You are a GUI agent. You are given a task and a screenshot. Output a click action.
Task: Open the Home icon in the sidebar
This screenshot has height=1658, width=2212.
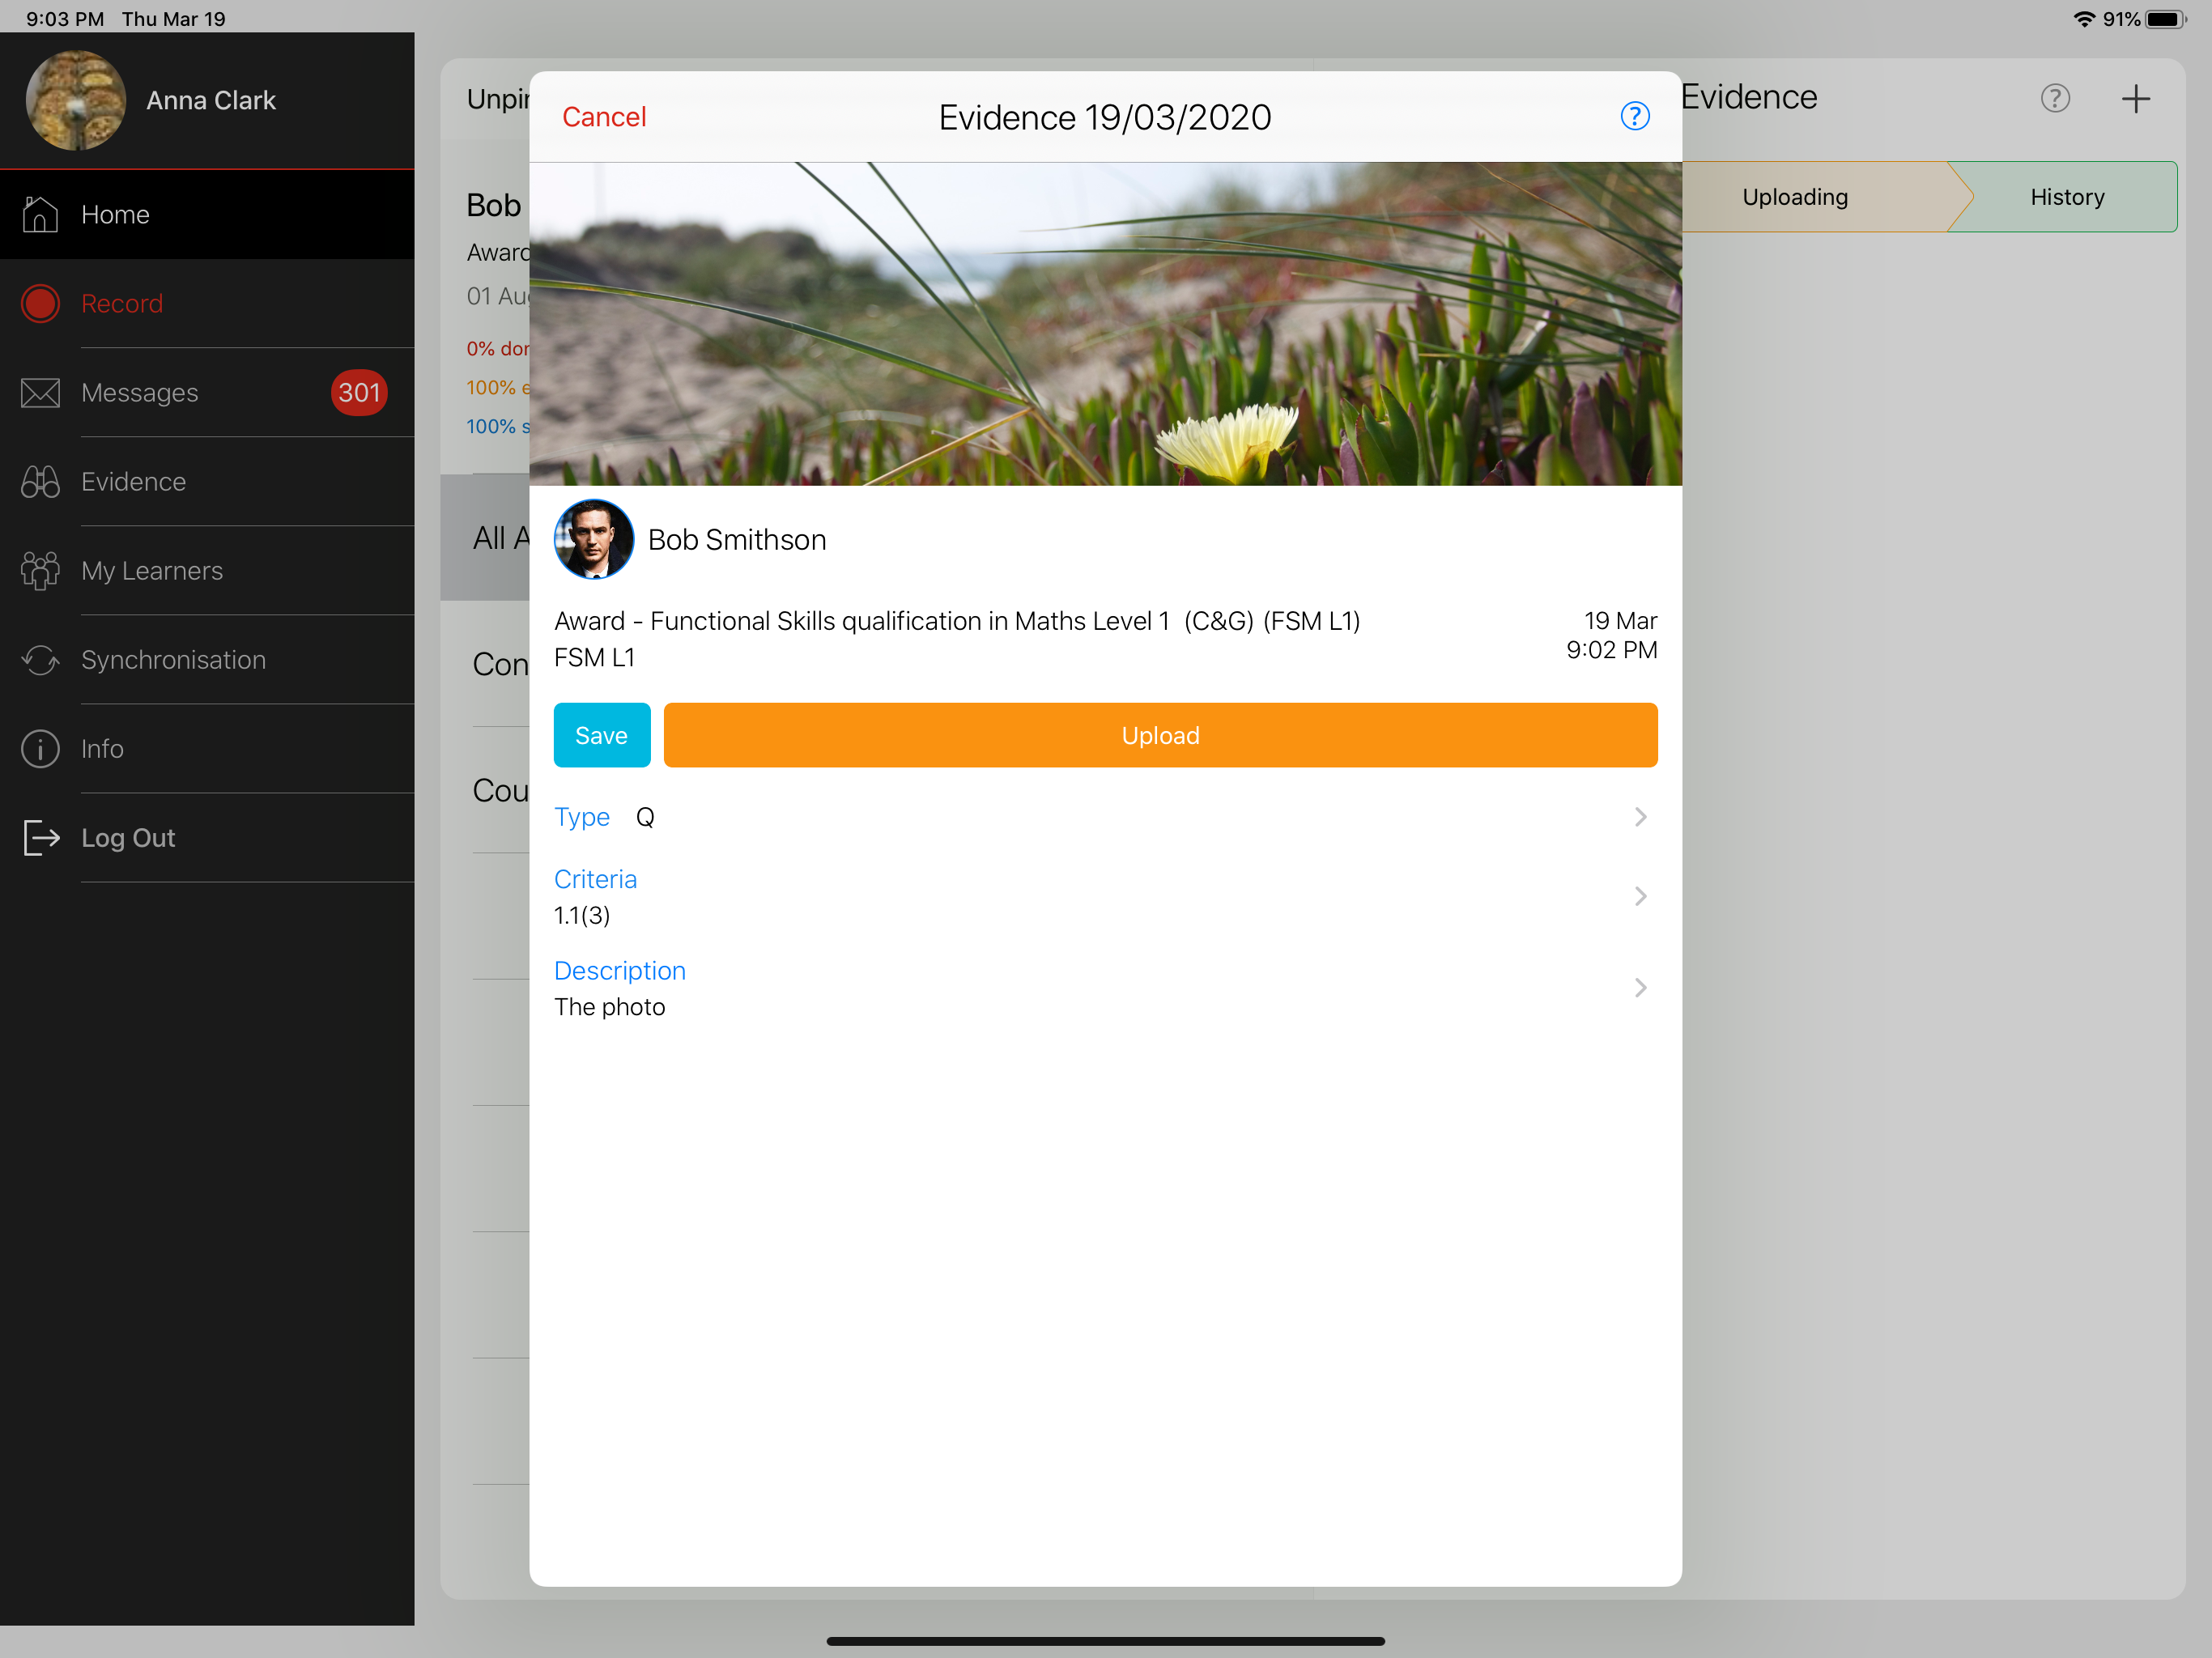click(40, 214)
